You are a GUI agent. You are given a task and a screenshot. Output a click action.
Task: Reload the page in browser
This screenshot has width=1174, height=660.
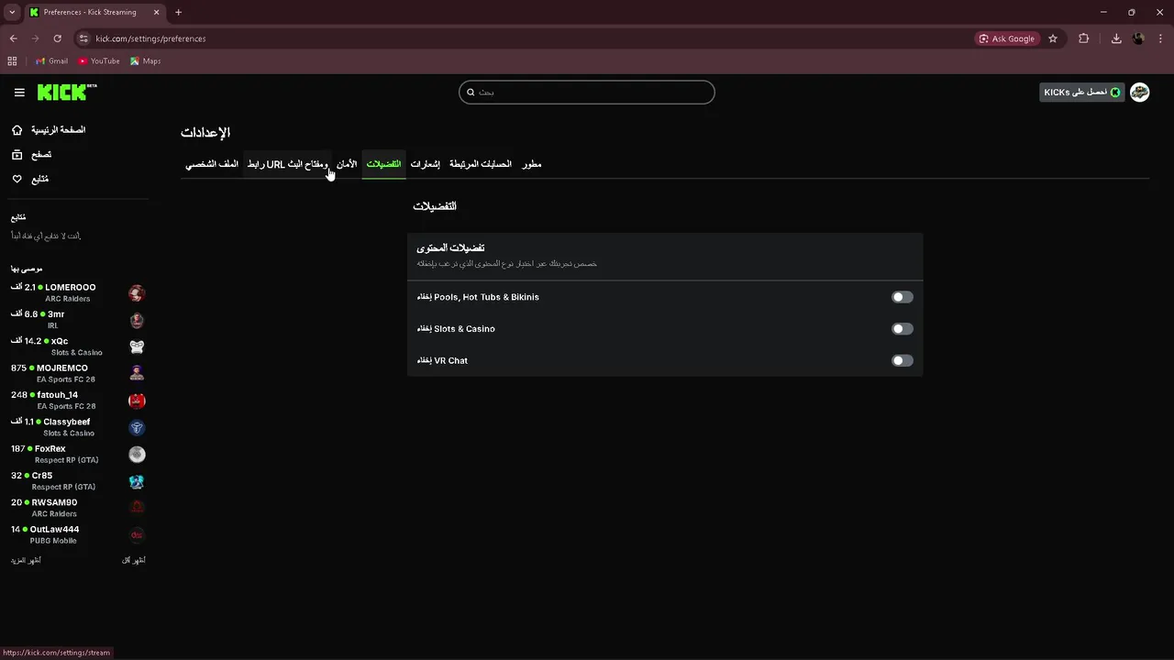tap(57, 38)
